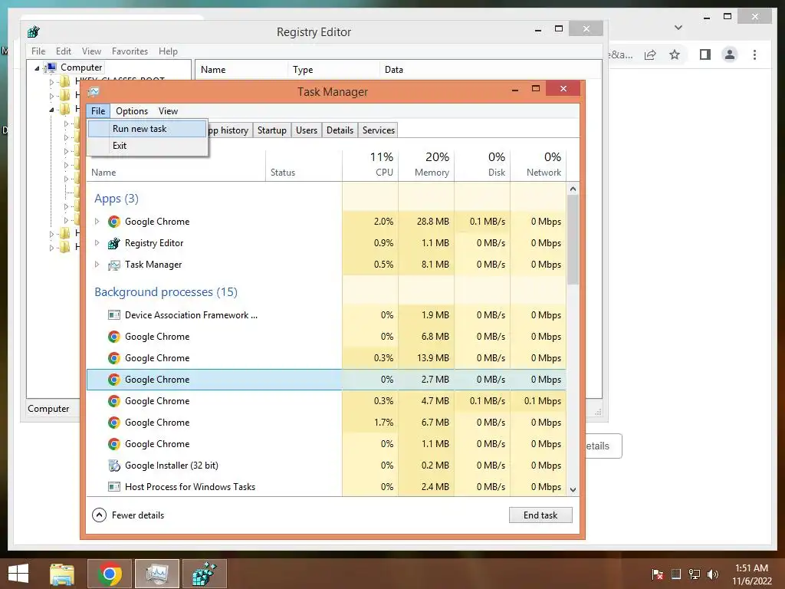
Task: Click the Task Manager icon in Apps list
Action: coord(114,265)
